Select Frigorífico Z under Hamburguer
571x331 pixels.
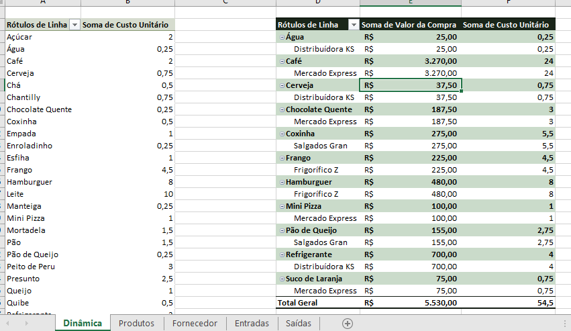tap(318, 194)
